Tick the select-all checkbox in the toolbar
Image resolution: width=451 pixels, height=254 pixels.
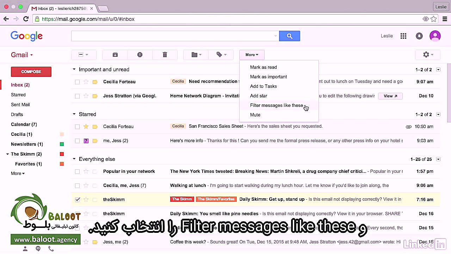point(81,55)
